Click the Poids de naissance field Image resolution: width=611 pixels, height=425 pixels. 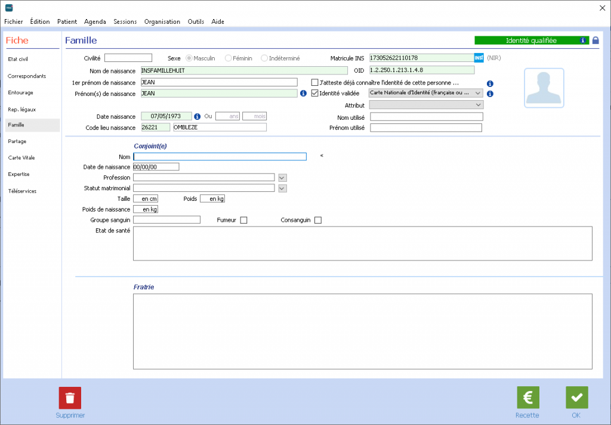click(x=146, y=209)
